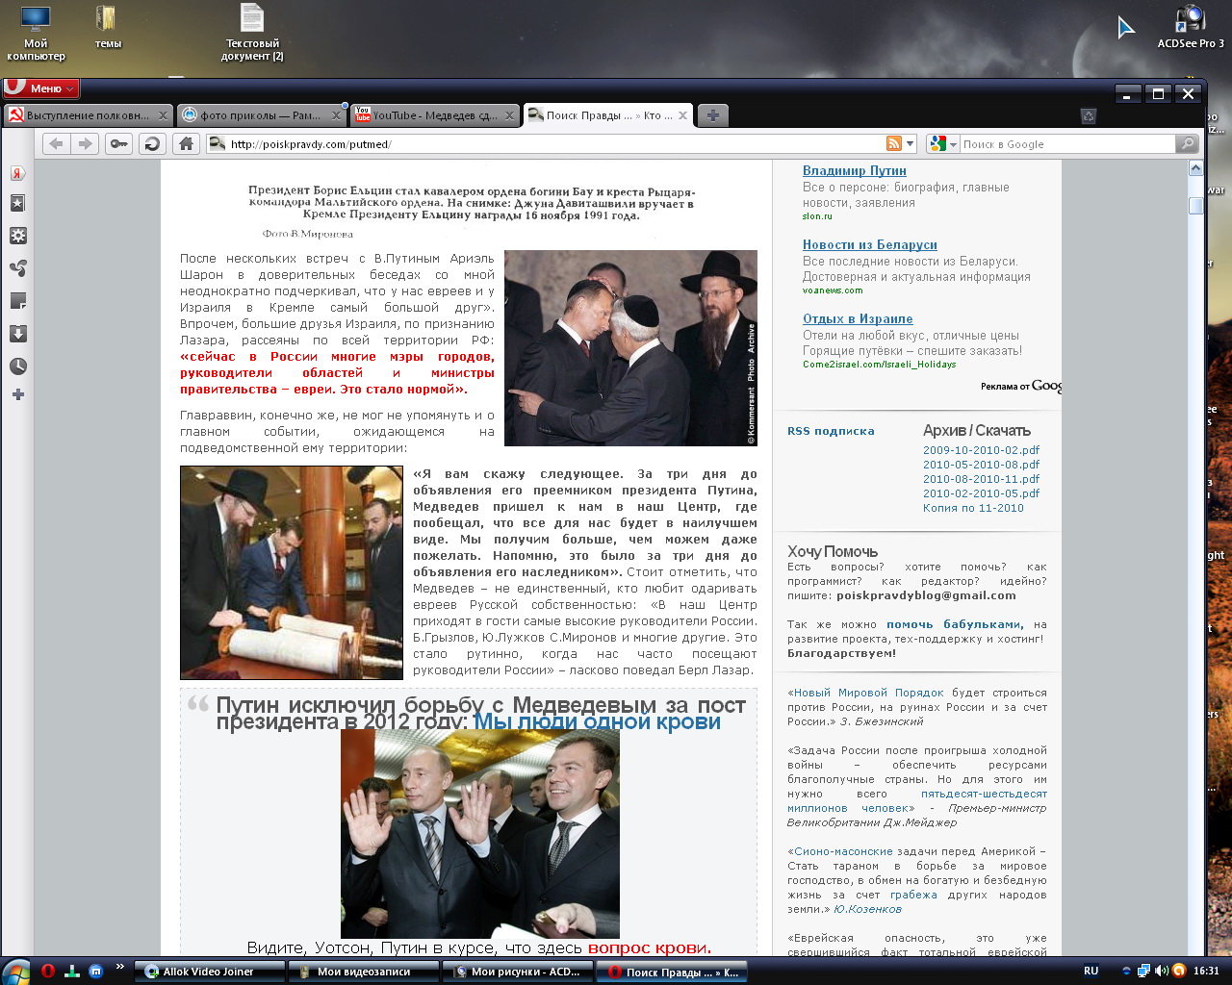Open the Notes panel in sidebar
Viewport: 1232px width, 985px height.
pyautogui.click(x=17, y=301)
